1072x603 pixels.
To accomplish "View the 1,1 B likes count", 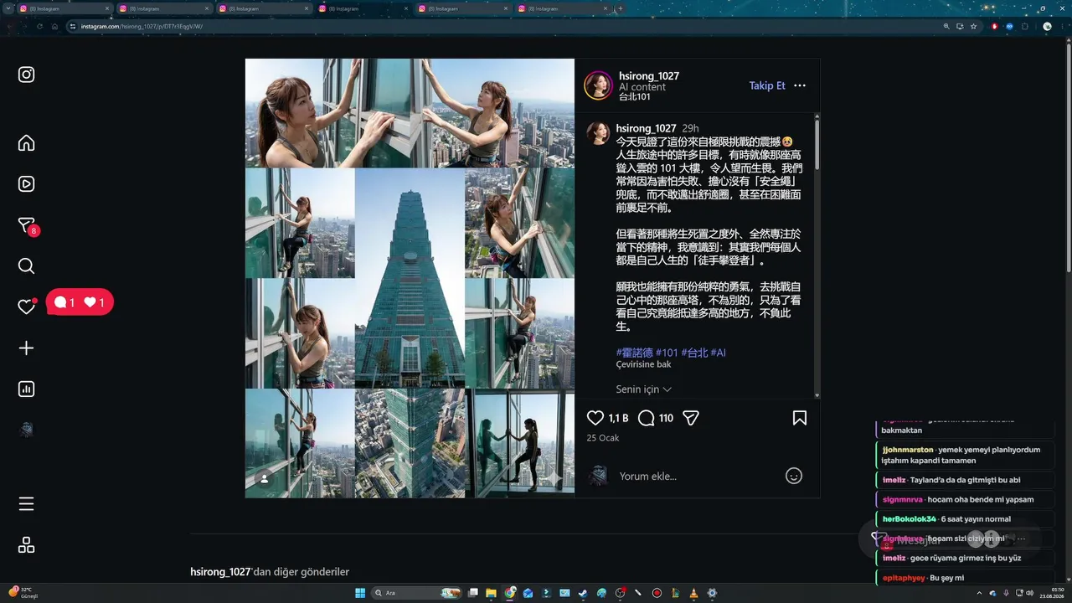I will [x=618, y=418].
